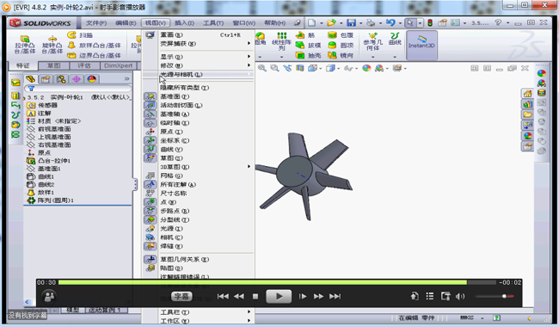Image resolution: width=559 pixels, height=327 pixels.
Task: Switch to the Evaluate (评估) ribbon tab
Action: coord(84,65)
